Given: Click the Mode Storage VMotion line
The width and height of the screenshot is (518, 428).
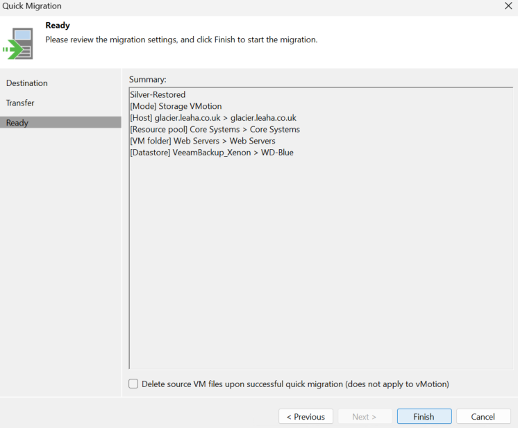Looking at the screenshot, I should [176, 106].
